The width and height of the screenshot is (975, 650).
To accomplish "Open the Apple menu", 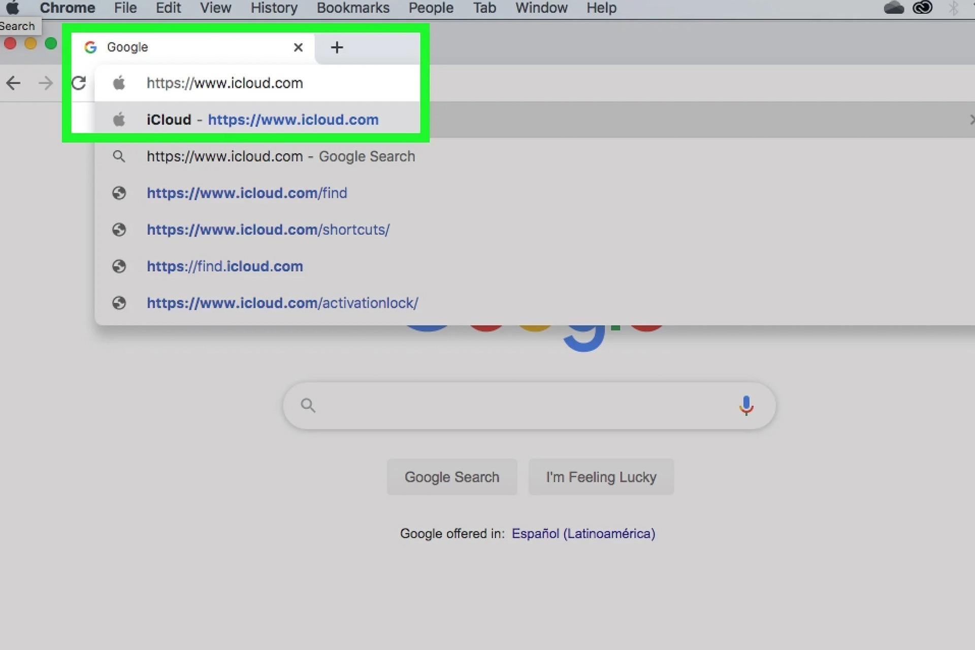I will [13, 8].
